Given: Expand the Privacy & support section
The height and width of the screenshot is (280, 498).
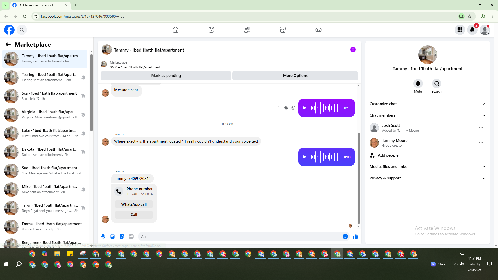Looking at the screenshot, I should point(427,178).
